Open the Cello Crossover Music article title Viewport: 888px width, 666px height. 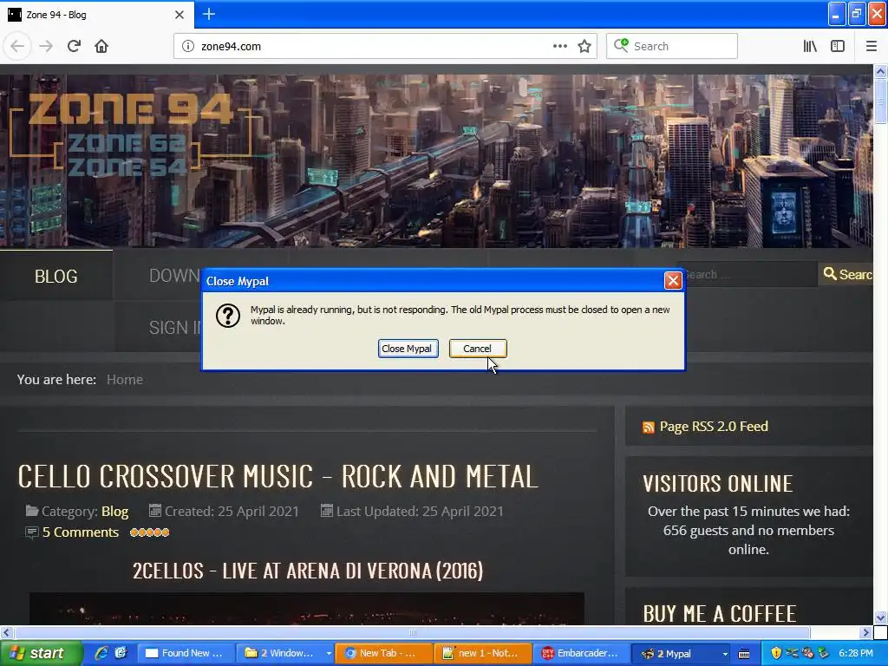point(277,476)
